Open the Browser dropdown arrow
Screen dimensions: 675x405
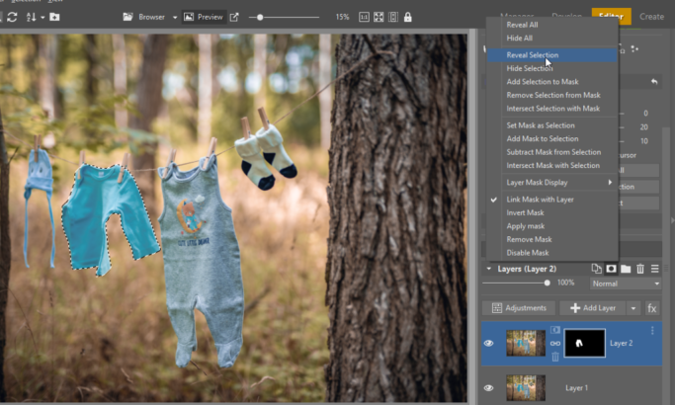click(x=175, y=17)
